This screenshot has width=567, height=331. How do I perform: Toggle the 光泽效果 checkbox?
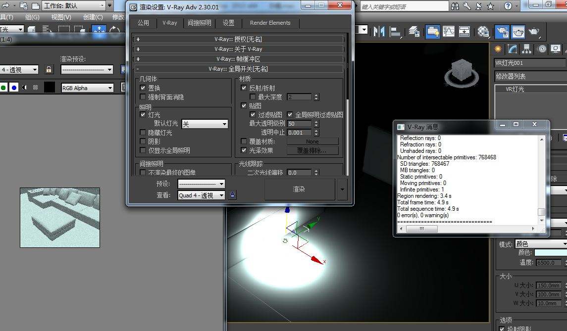click(244, 150)
